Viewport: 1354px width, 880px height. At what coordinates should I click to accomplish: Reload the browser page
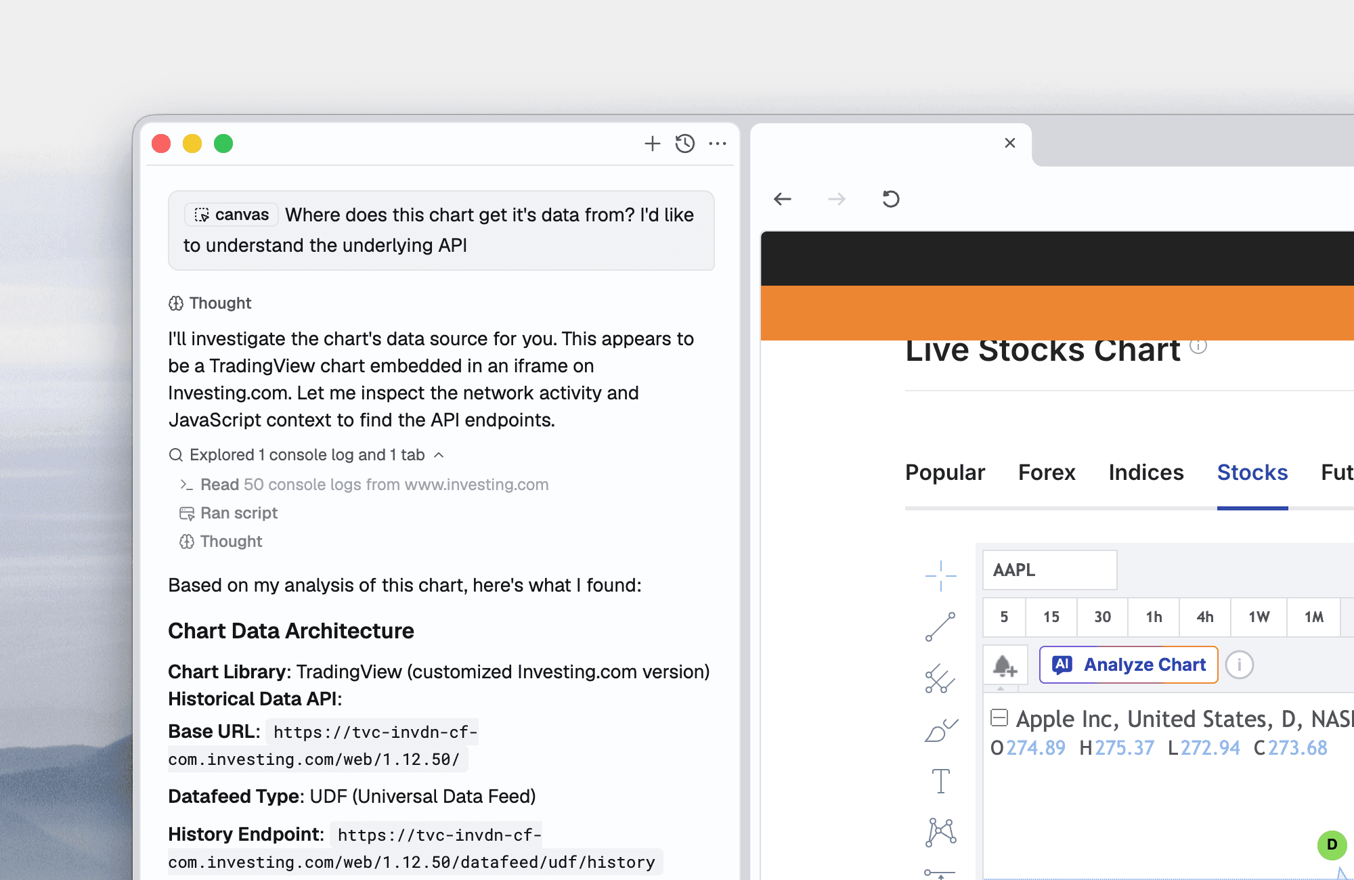[891, 199]
